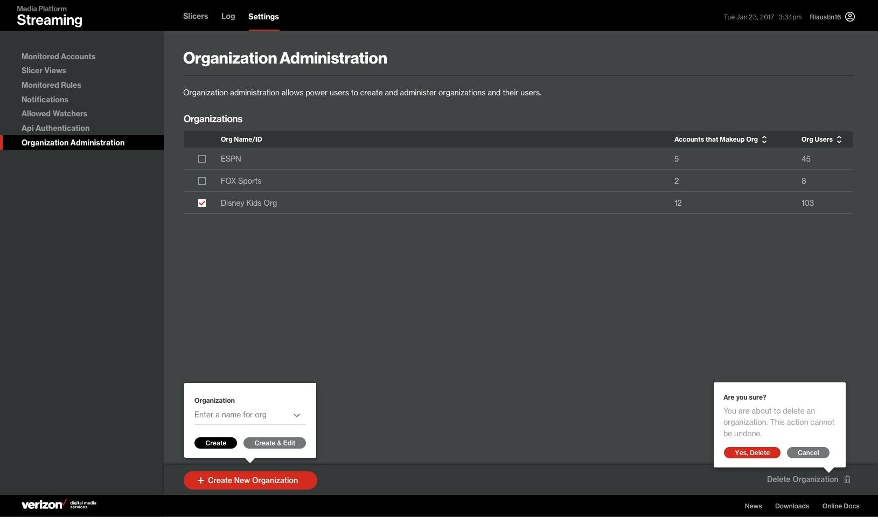Image resolution: width=878 pixels, height=517 pixels.
Task: Tick the ESPN organization checkbox
Action: click(x=202, y=159)
